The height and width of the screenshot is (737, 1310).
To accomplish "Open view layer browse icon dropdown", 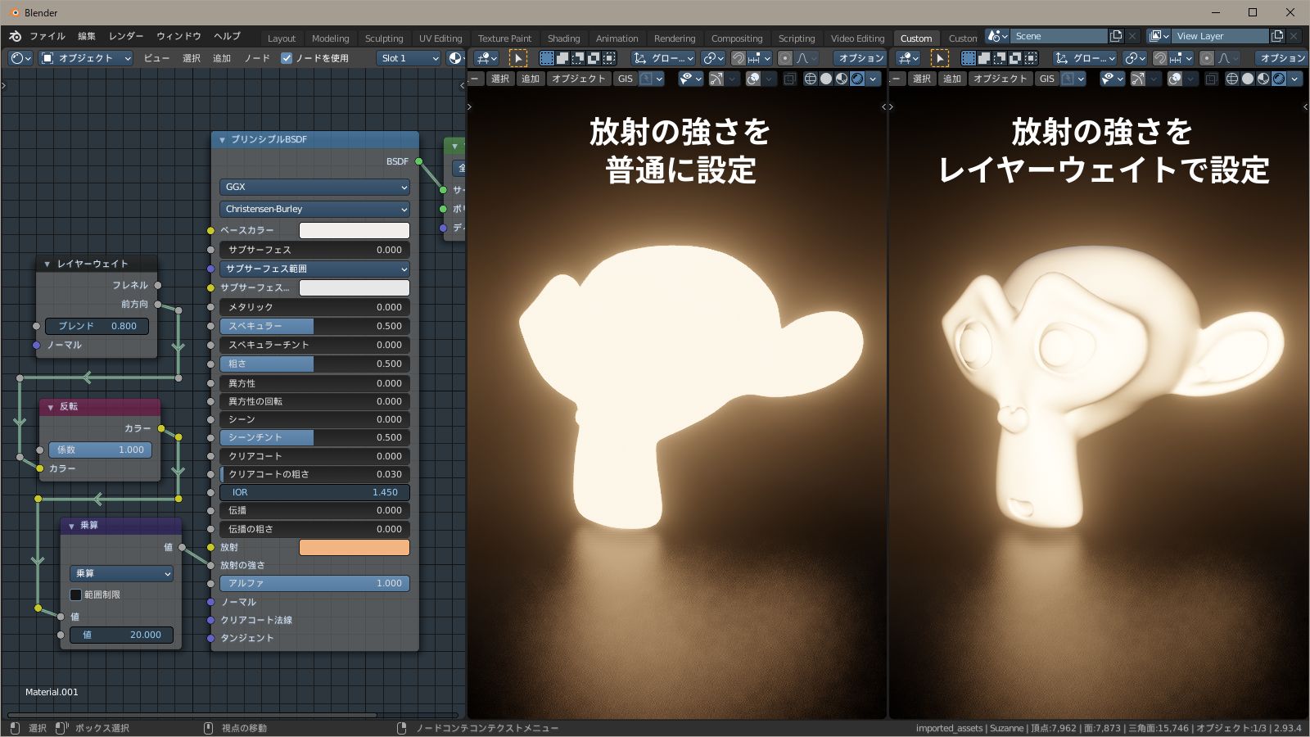I will [x=1159, y=36].
